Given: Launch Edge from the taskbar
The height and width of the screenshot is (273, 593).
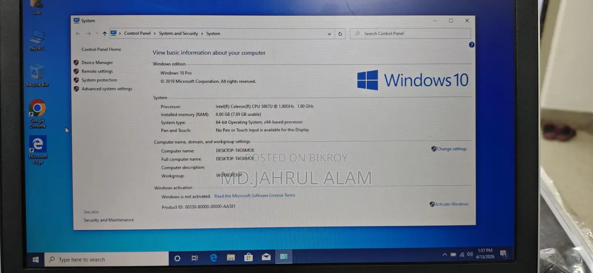Looking at the screenshot, I should pos(213,257).
